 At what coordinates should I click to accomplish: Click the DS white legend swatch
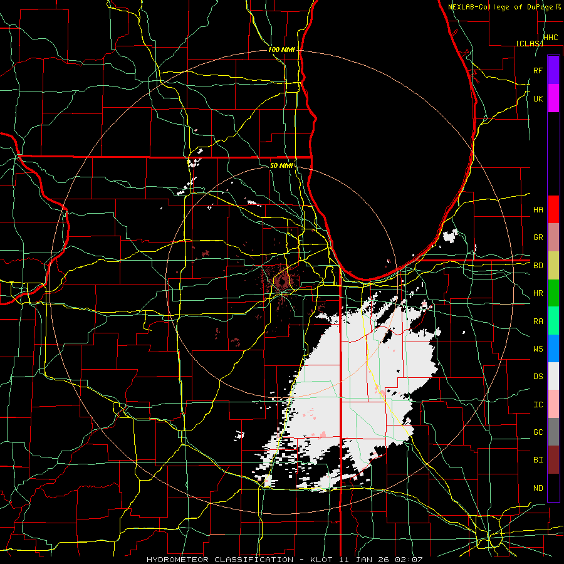(x=553, y=376)
